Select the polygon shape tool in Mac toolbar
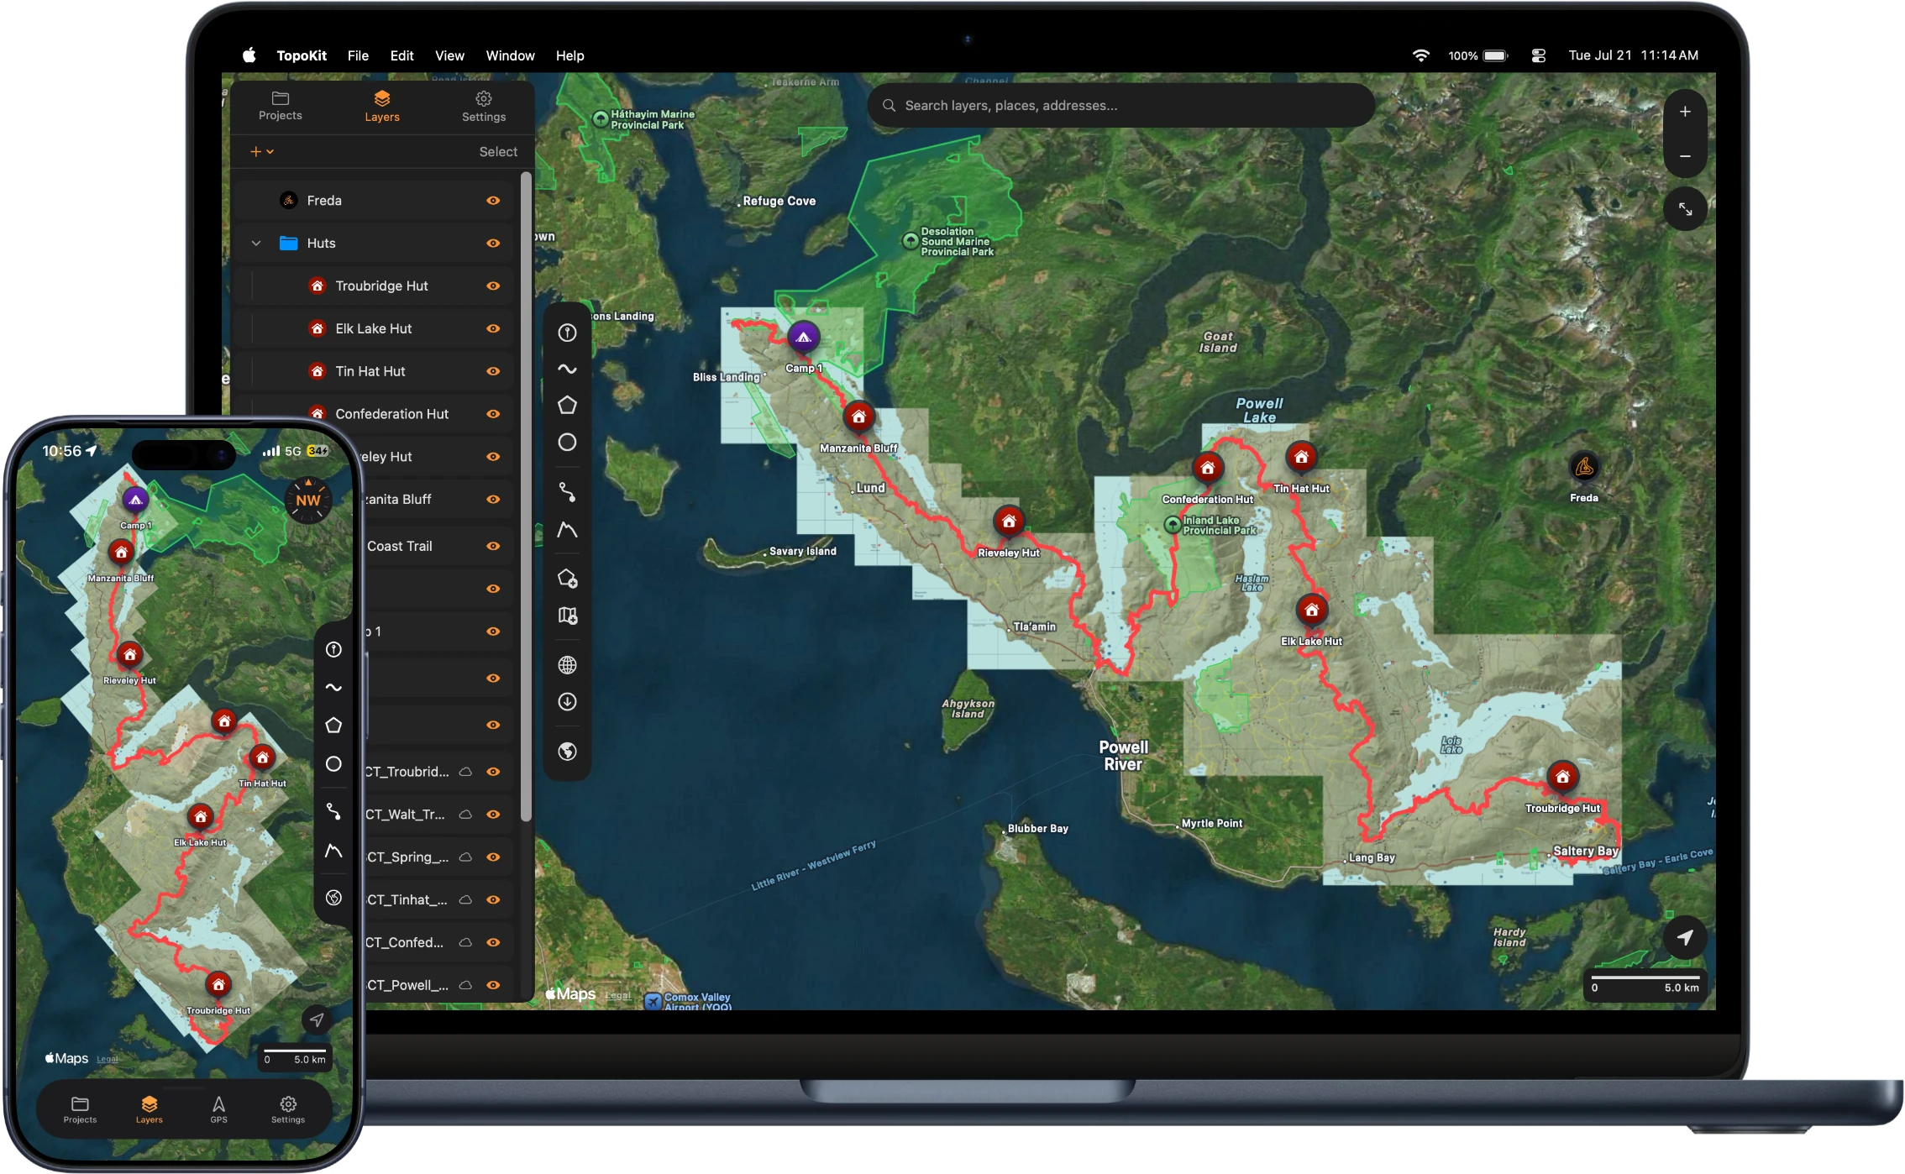The height and width of the screenshot is (1174, 1905). coord(568,406)
